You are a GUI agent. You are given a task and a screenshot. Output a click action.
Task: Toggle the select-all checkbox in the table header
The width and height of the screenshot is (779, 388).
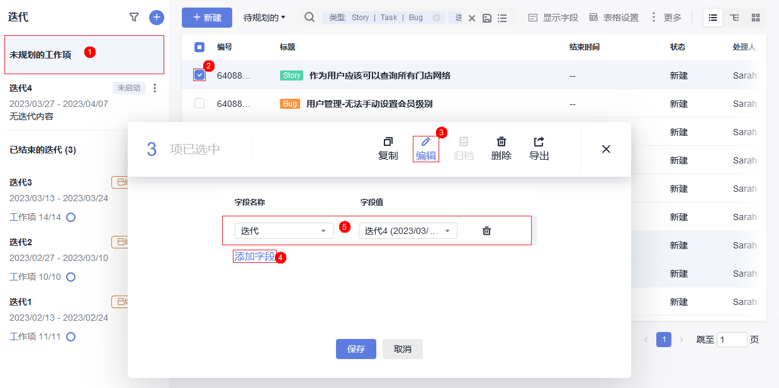coord(199,47)
